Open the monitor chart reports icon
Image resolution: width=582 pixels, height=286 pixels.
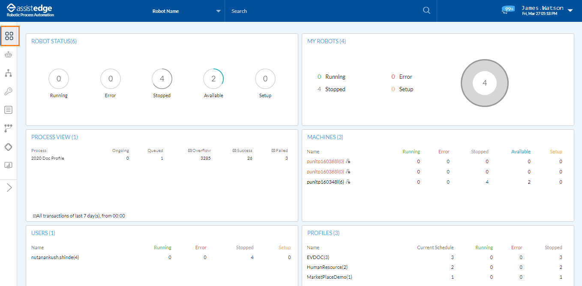8,165
